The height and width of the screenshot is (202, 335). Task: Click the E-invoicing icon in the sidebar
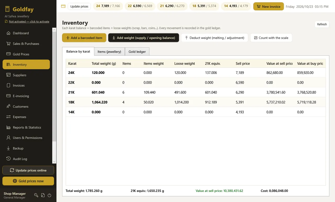[8, 96]
